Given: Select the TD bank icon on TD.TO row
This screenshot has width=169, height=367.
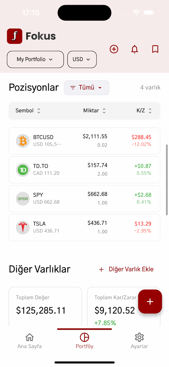Looking at the screenshot, I should click(x=23, y=170).
